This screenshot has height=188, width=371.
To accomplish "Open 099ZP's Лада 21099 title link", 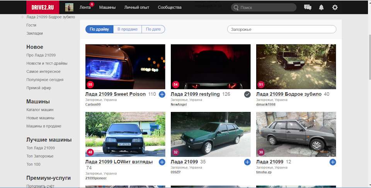I will [184, 162].
